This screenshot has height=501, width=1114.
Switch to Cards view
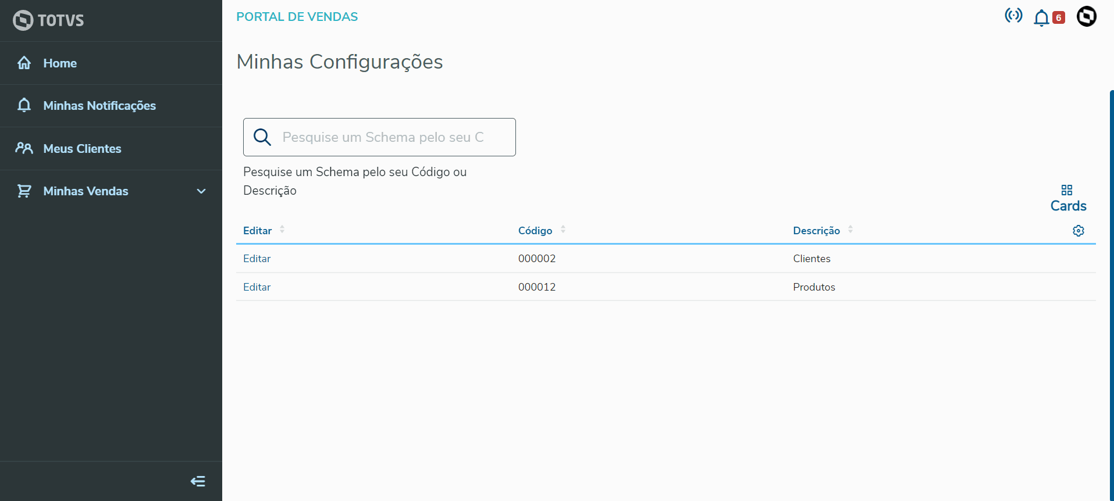(x=1068, y=199)
